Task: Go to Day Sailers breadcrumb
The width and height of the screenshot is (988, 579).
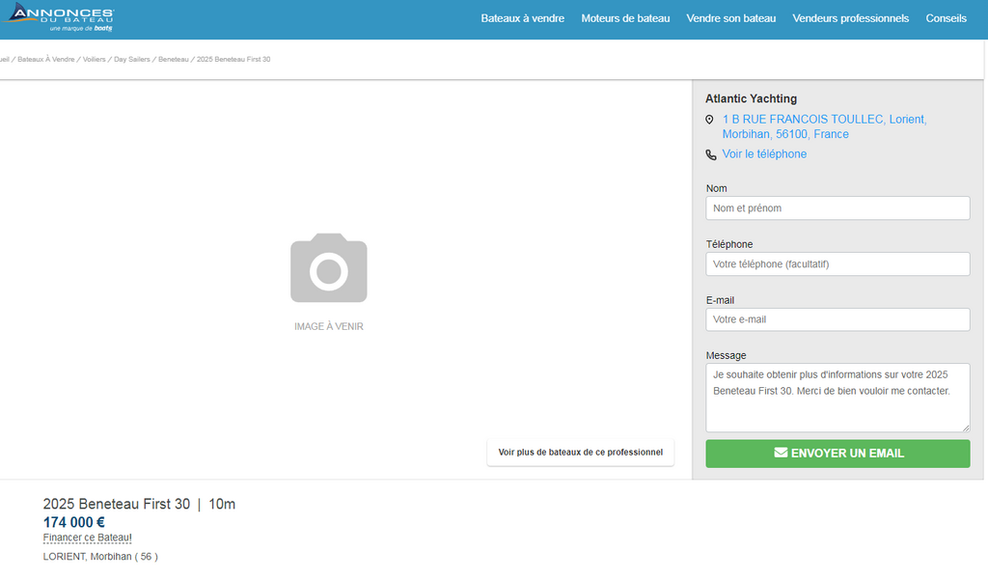Action: click(131, 59)
